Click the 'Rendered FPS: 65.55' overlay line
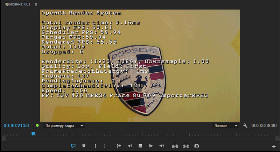280x152 pixels. (79, 42)
